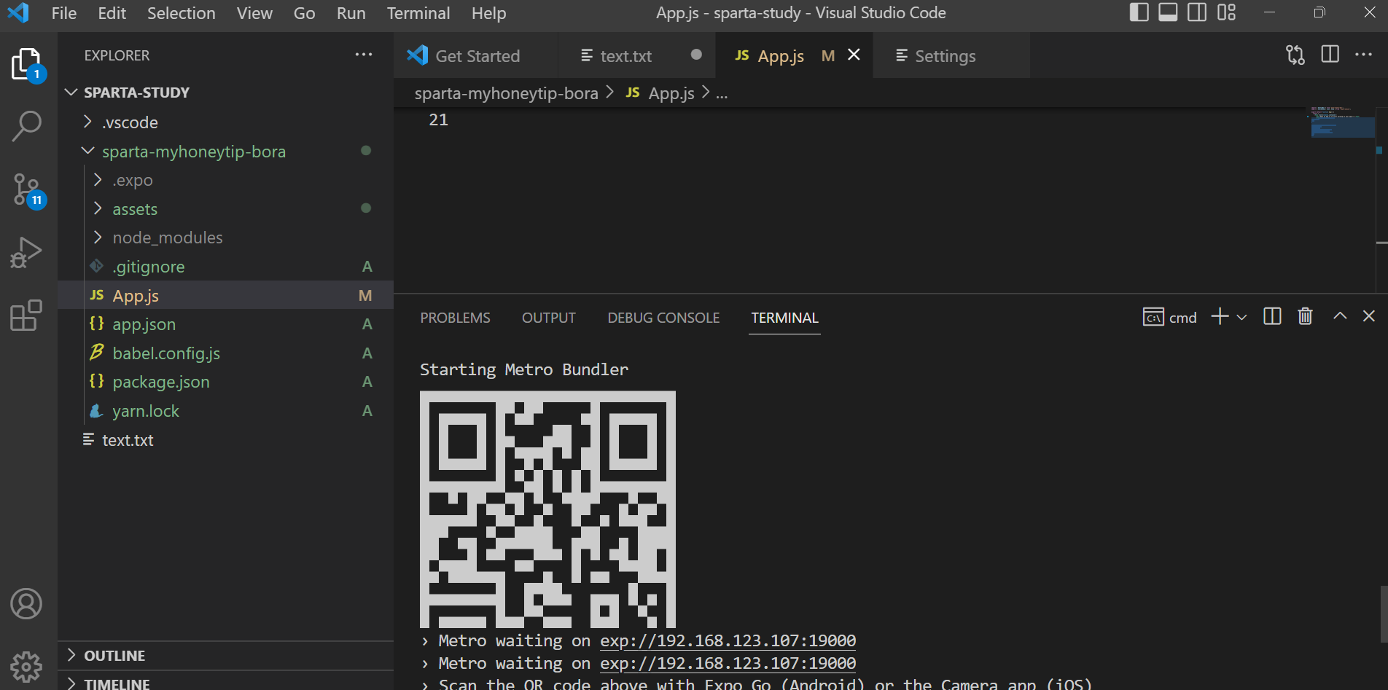Open the terminal launch profile dropdown arrow
This screenshot has width=1388, height=690.
coord(1241,317)
